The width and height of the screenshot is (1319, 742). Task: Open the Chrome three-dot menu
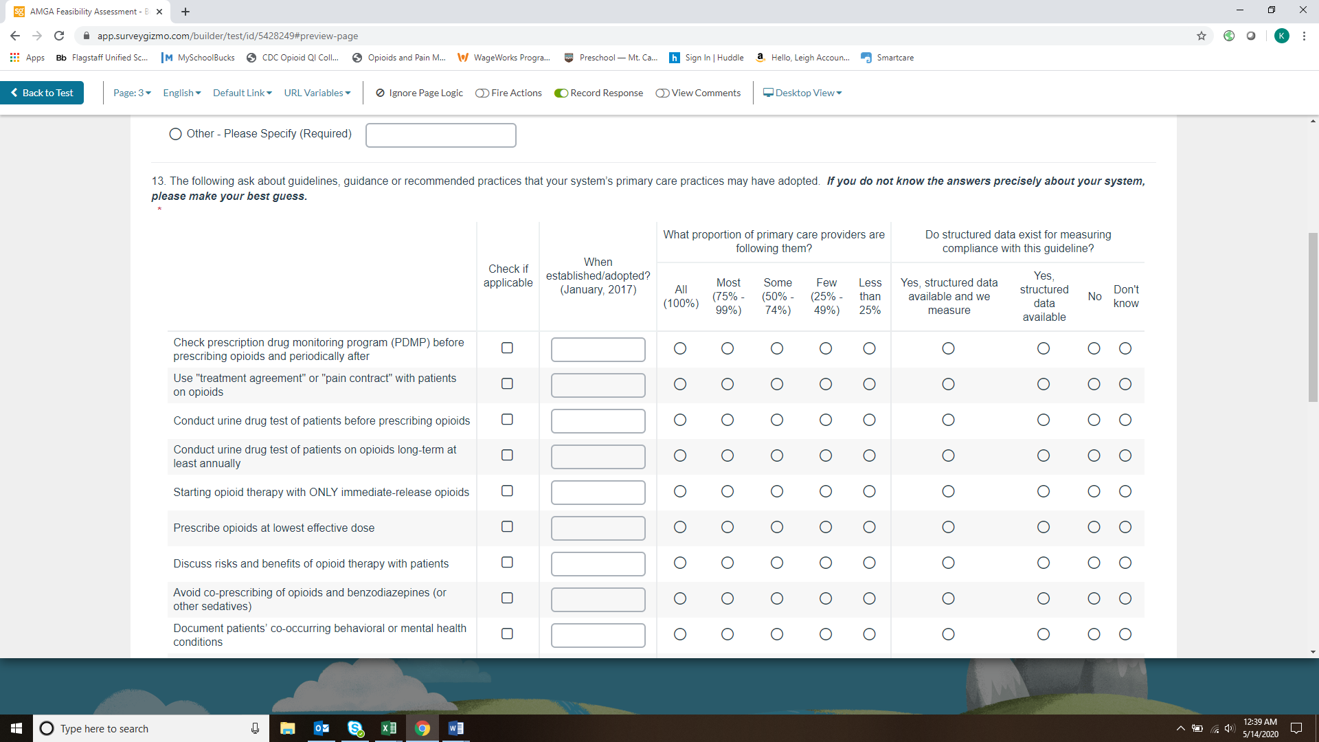coord(1304,36)
